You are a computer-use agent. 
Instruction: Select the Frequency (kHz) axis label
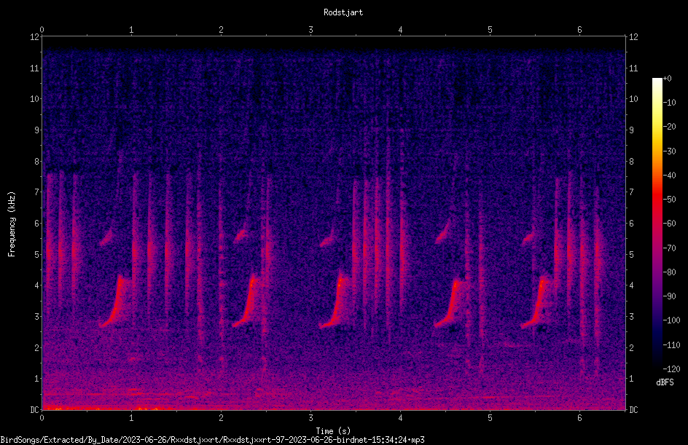(12, 224)
